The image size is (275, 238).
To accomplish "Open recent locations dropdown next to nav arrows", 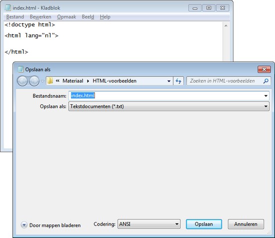I will [x=42, y=81].
